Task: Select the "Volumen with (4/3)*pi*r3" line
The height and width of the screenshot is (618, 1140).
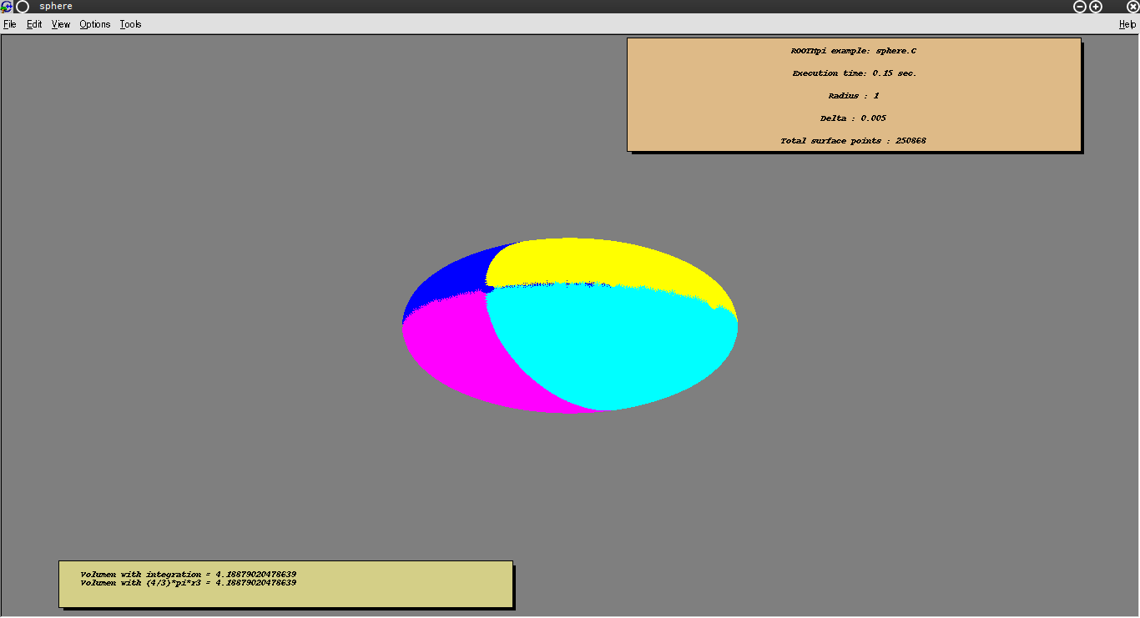Action: coord(189,583)
